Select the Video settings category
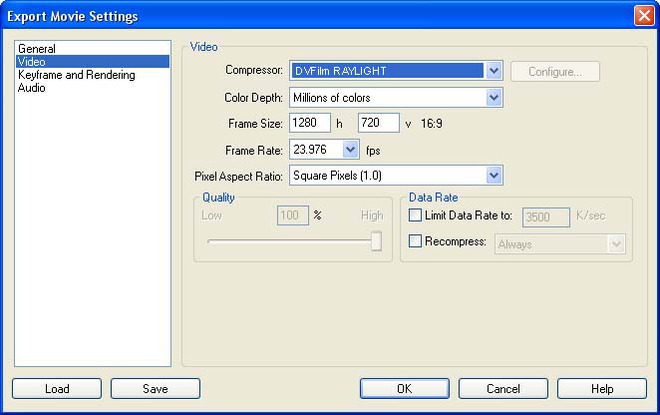The image size is (660, 415). (93, 62)
